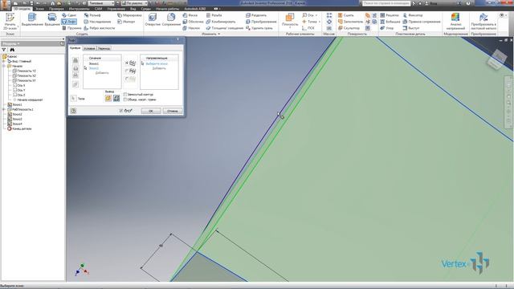Select the Split (Разделить) tool
Image resolution: width=514 pixels, height=289 pixels.
pos(256,15)
